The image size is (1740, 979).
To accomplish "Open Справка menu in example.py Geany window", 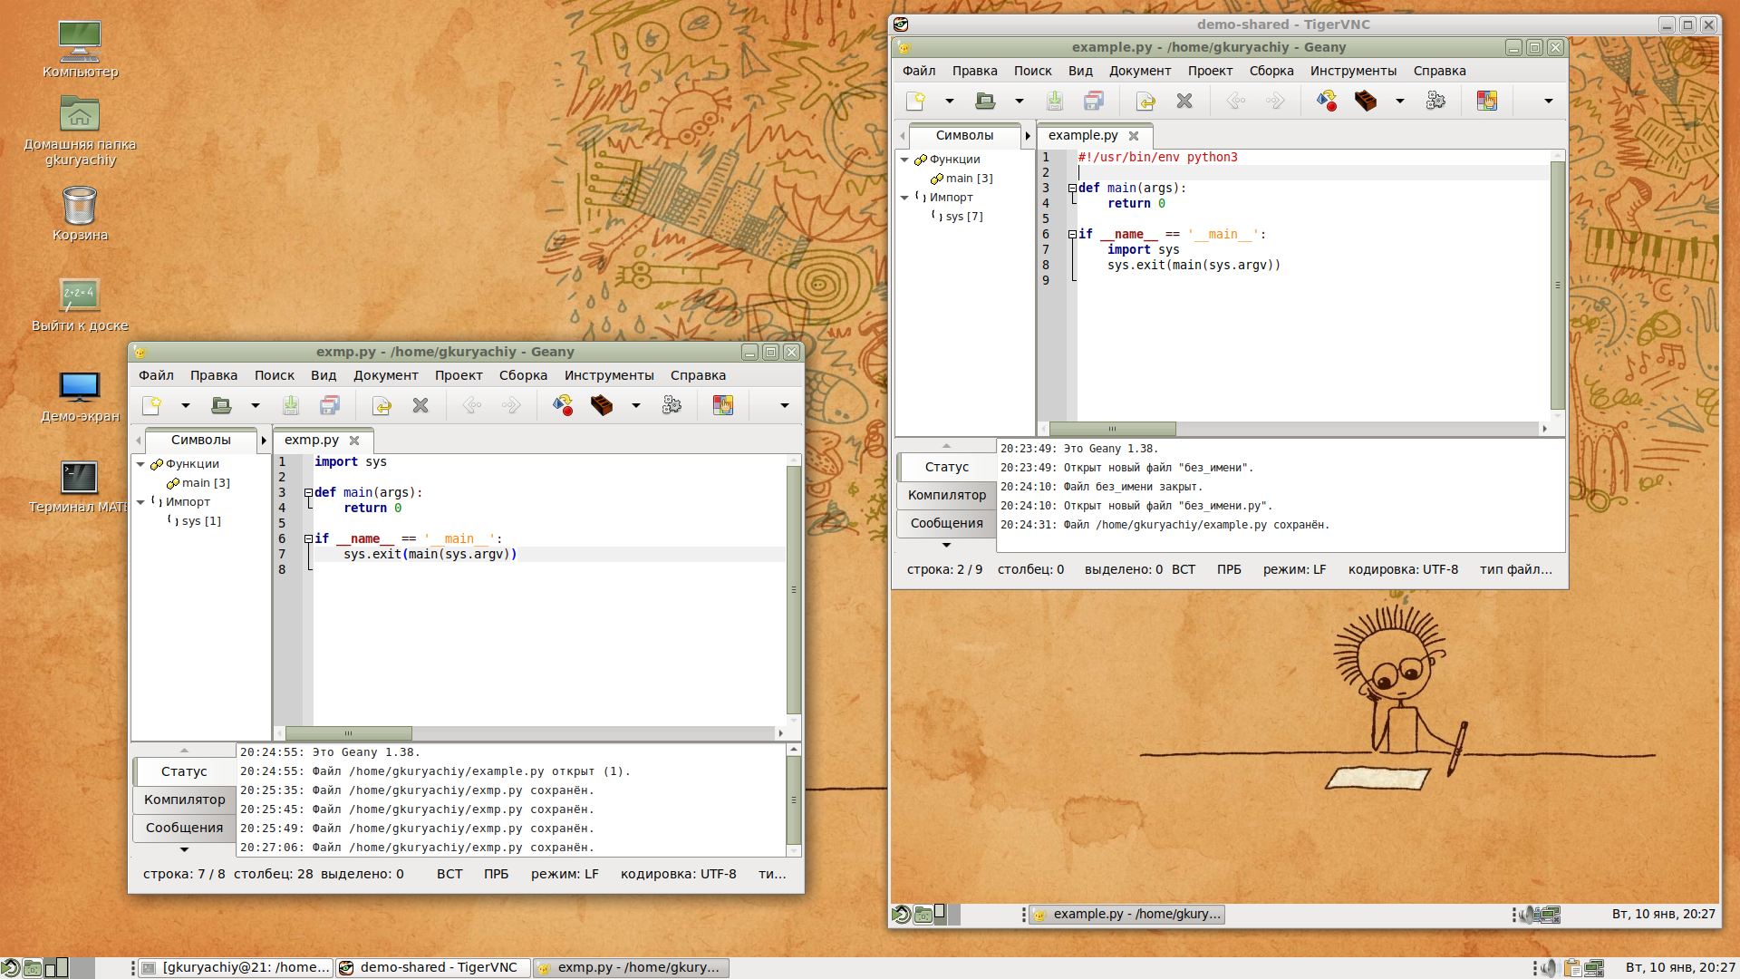I will pyautogui.click(x=1439, y=71).
